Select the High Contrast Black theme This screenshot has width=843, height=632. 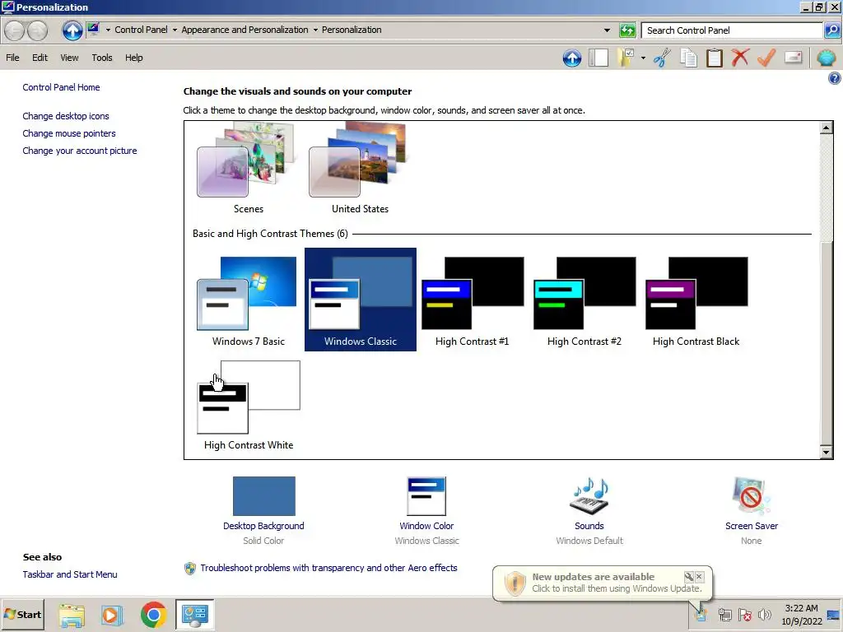tap(696, 300)
